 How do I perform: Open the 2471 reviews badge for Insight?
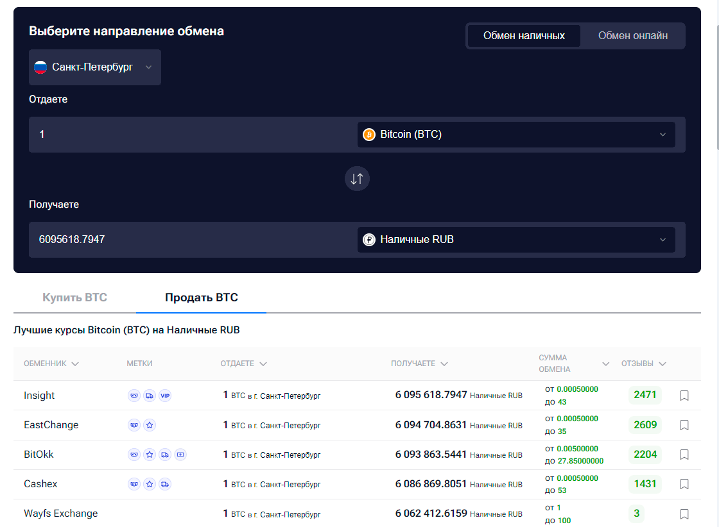pyautogui.click(x=645, y=395)
